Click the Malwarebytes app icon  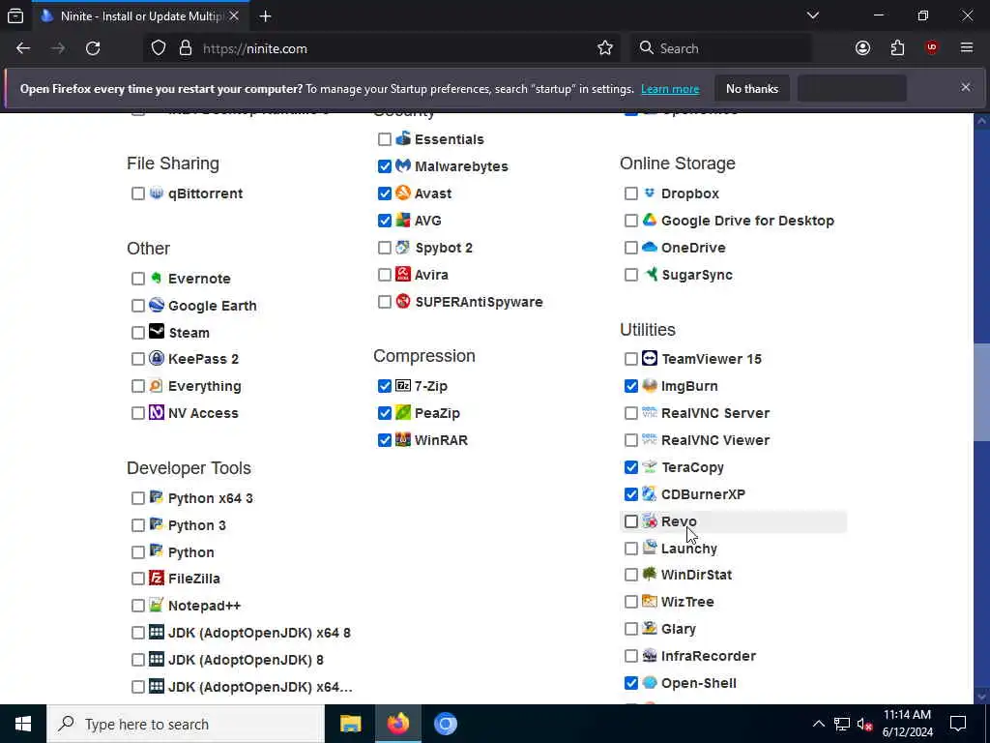[x=403, y=165]
